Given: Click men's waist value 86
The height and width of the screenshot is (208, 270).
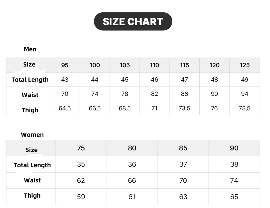Looking at the screenshot, I should [184, 94].
